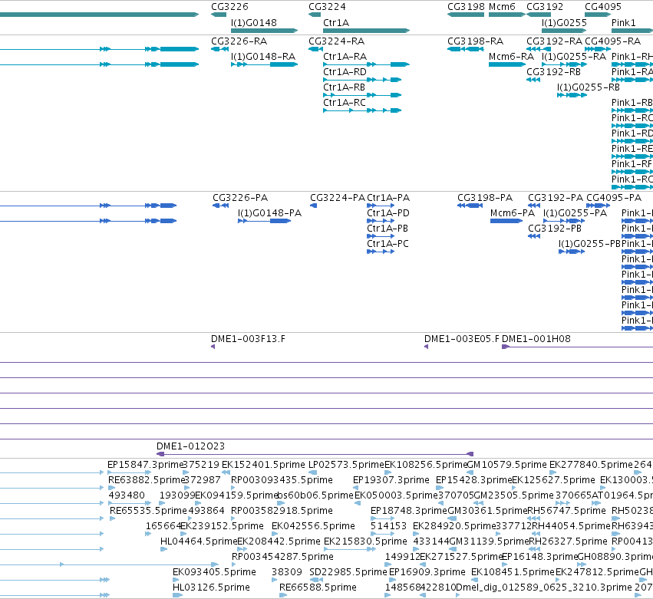653x599 pixels.
Task: Click the CG3226 gene label
Action: click(x=229, y=7)
